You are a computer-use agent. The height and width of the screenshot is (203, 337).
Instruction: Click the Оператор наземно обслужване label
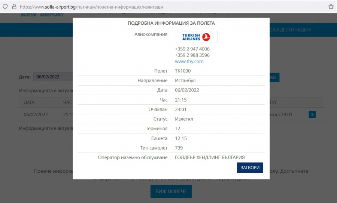[133, 157]
